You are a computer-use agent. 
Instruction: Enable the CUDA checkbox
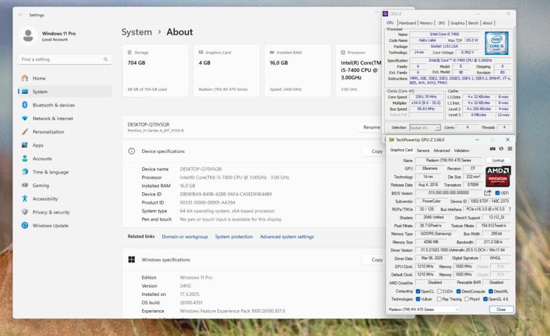point(440,291)
